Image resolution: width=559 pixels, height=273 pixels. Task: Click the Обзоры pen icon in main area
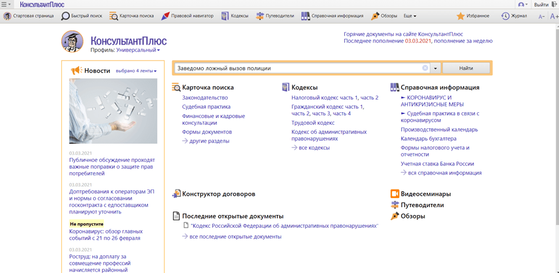point(395,216)
